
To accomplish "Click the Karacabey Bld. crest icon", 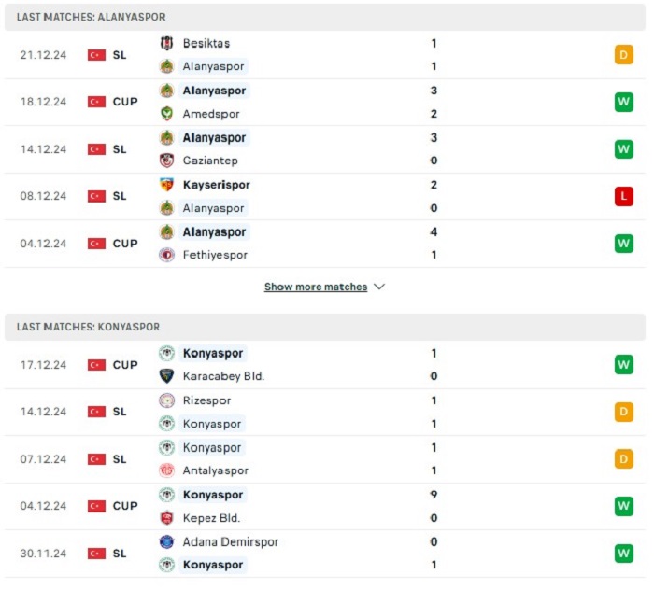I will [167, 376].
